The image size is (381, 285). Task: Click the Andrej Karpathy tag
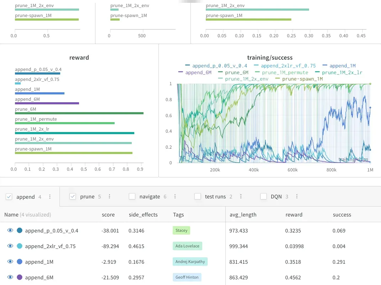[190, 262]
